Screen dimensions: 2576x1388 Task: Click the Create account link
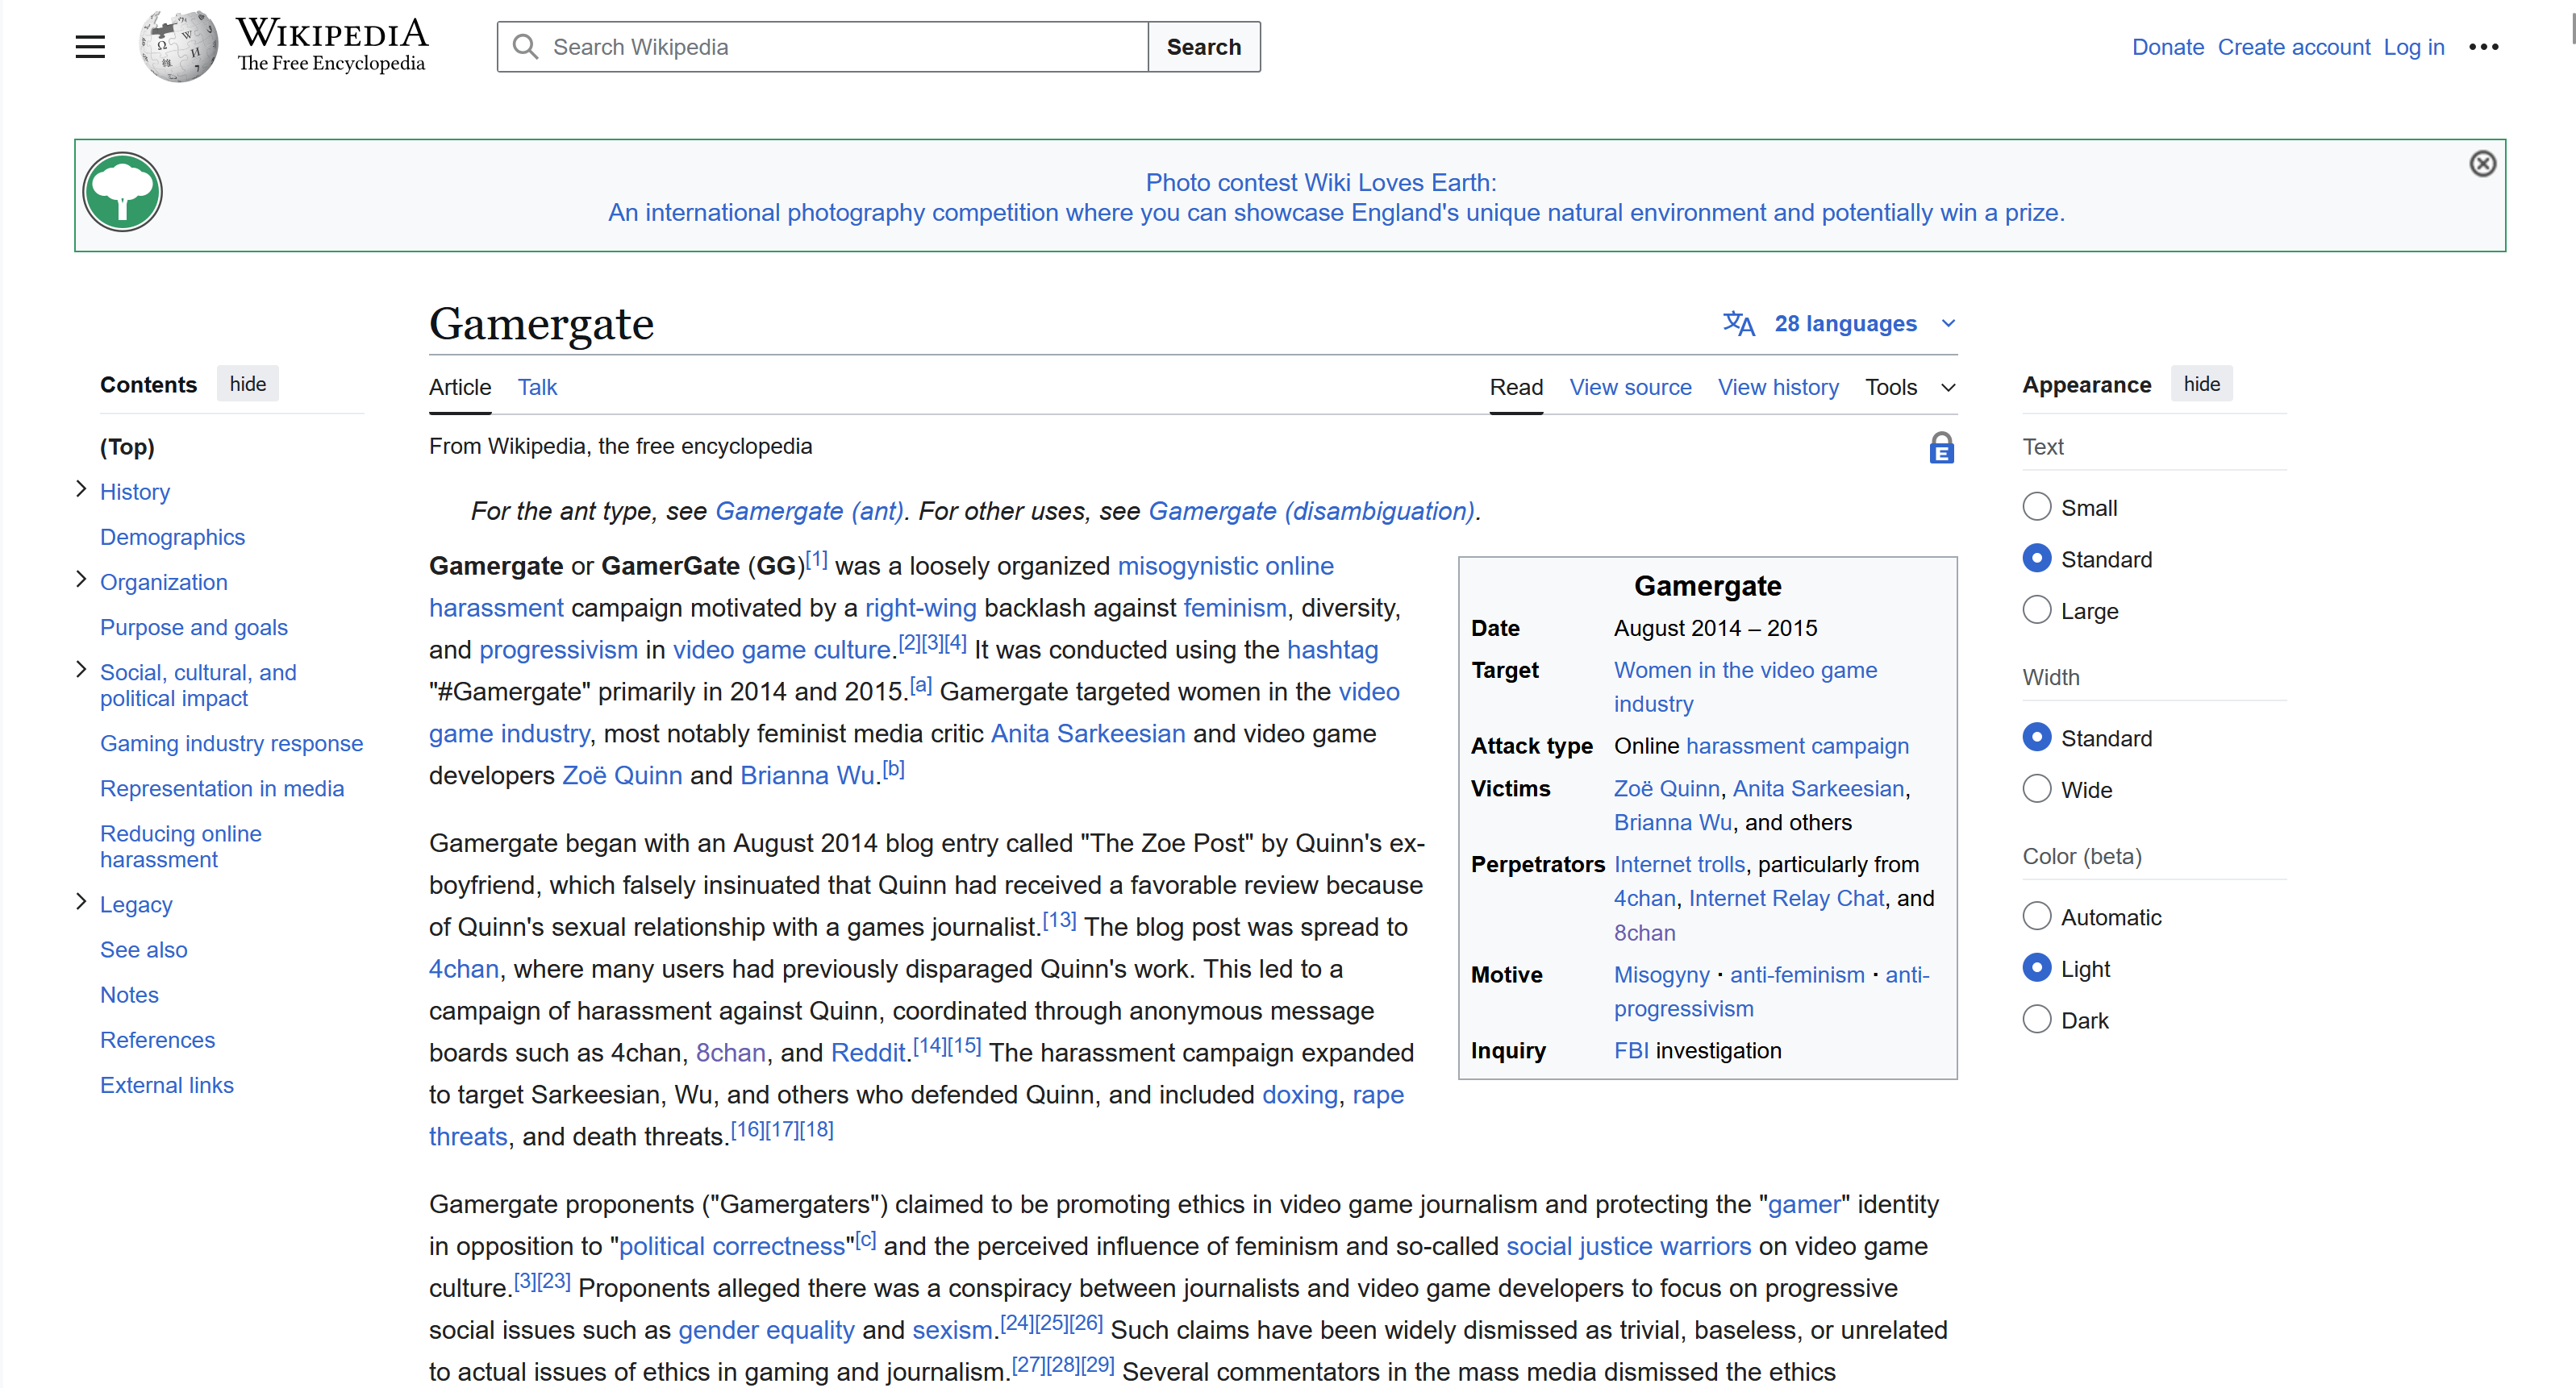pos(2293,47)
